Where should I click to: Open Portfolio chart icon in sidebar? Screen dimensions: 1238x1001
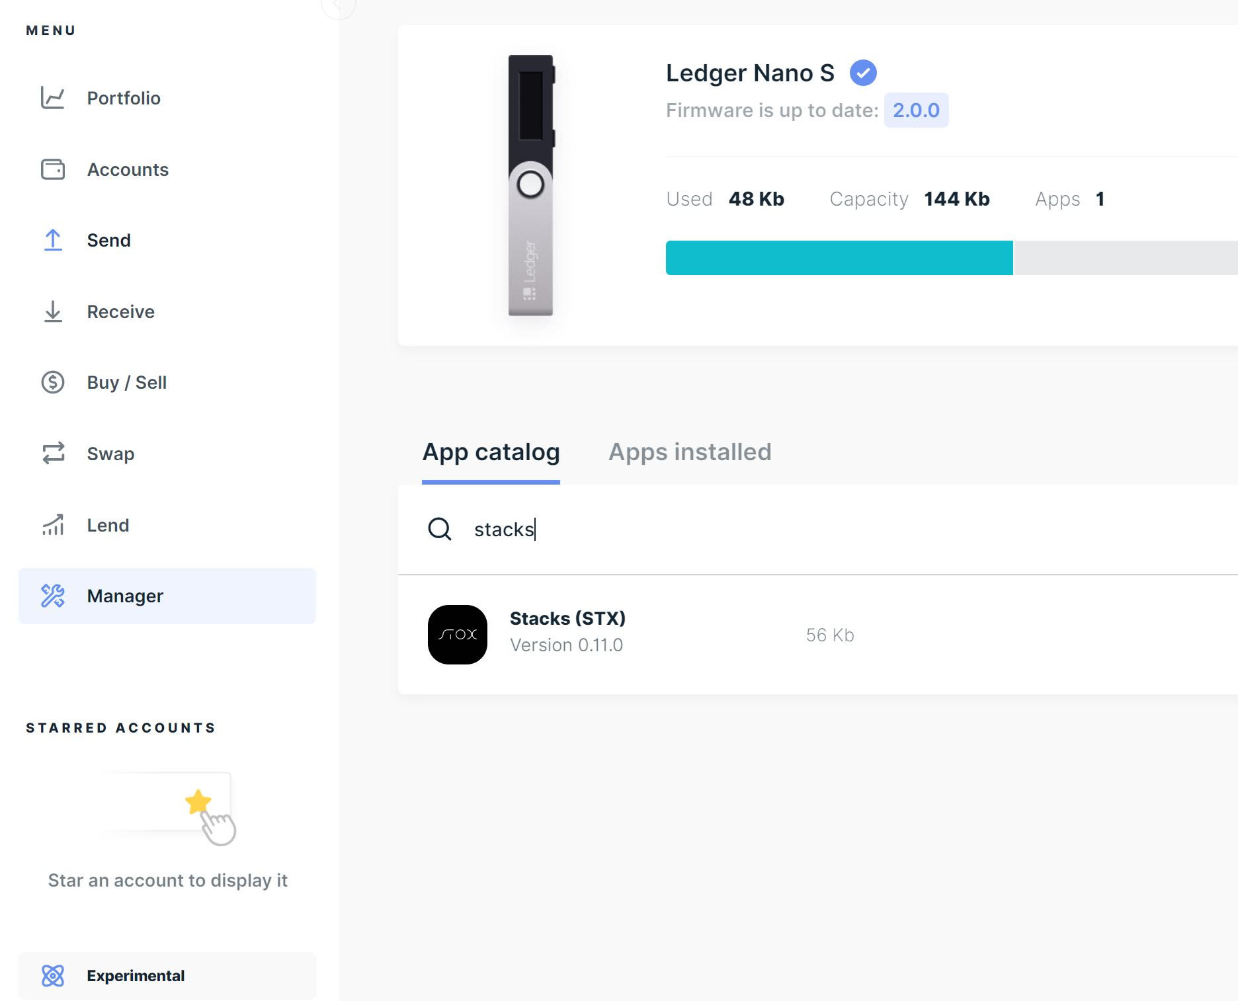[x=53, y=98]
